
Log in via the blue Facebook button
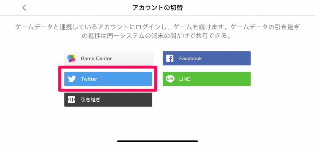click(206, 58)
